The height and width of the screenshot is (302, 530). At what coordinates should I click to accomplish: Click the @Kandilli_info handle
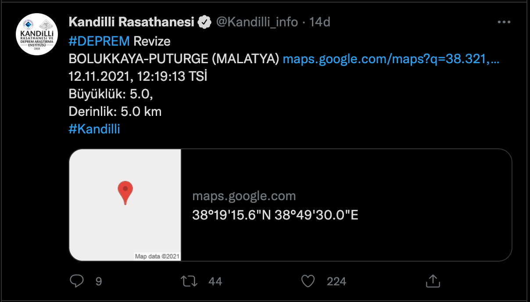[x=257, y=22]
